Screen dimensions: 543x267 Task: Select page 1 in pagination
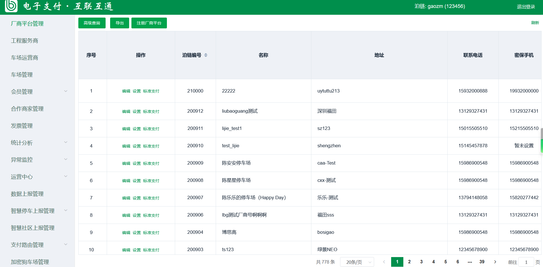click(x=397, y=262)
